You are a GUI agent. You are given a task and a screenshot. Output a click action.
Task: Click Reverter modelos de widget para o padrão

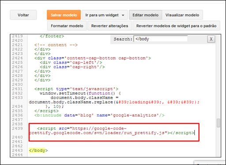click(x=177, y=26)
